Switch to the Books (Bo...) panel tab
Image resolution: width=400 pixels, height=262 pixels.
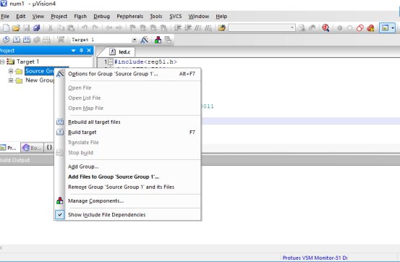pos(32,148)
